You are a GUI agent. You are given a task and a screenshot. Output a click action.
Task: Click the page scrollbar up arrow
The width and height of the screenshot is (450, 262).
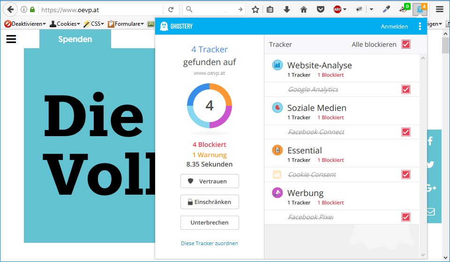tap(446, 34)
